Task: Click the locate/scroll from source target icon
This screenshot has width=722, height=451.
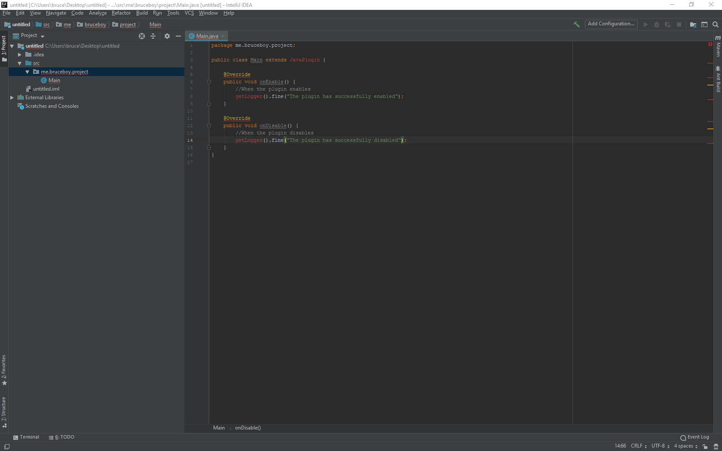Action: pyautogui.click(x=142, y=36)
